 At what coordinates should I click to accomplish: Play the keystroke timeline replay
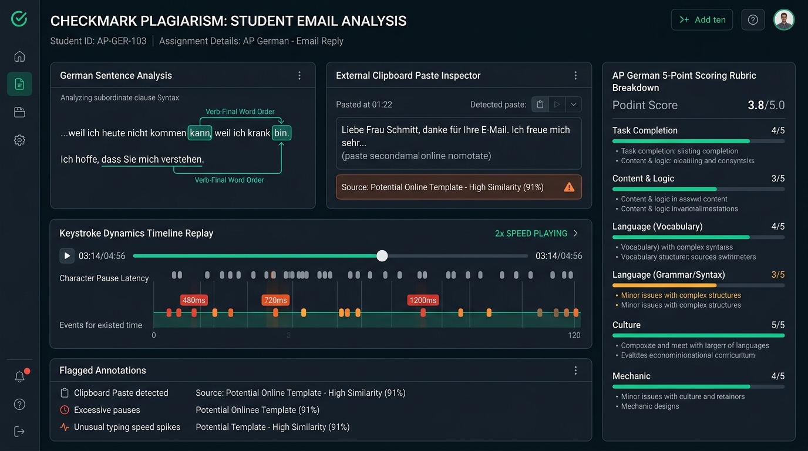coord(67,255)
